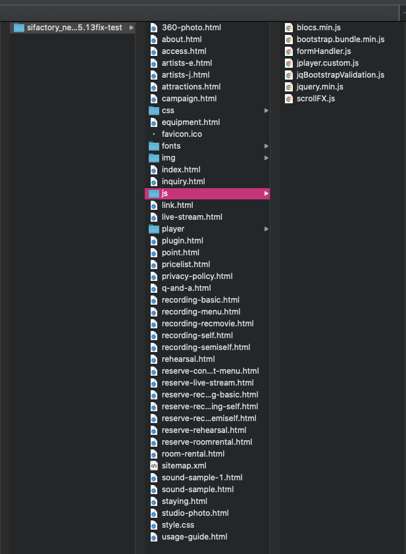Click the usage-guide.html file icon
The height and width of the screenshot is (554, 406).
(154, 537)
